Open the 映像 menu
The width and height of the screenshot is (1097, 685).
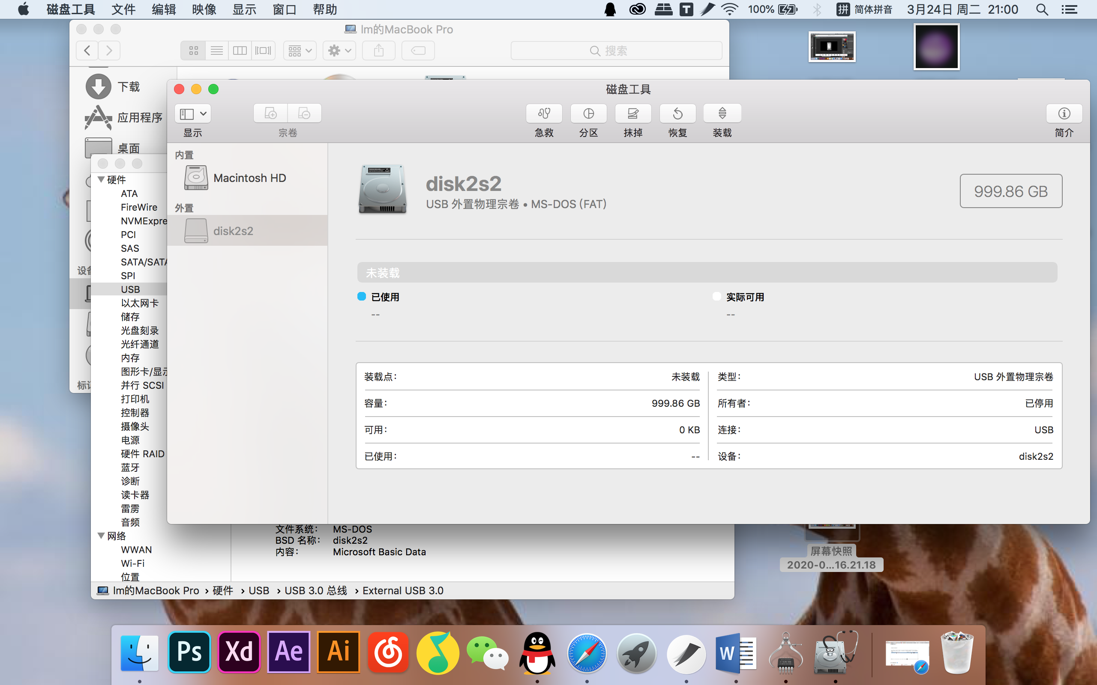coord(204,9)
